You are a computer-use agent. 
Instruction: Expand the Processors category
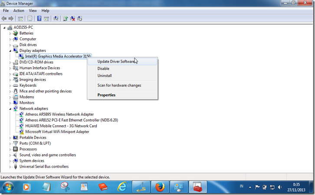10,149
